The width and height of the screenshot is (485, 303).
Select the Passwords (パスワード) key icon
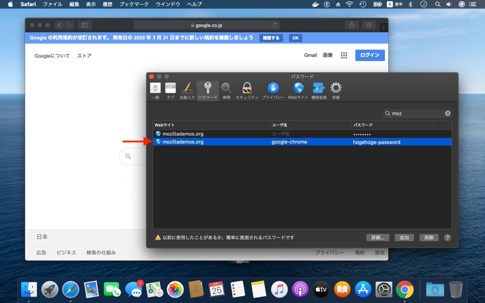208,91
